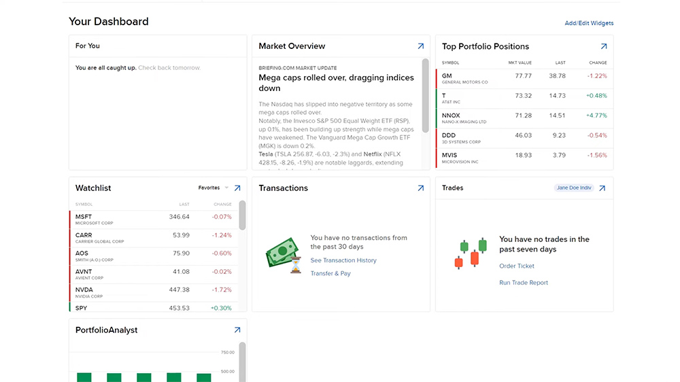Select the MSFT row in Watchlist

154,220
